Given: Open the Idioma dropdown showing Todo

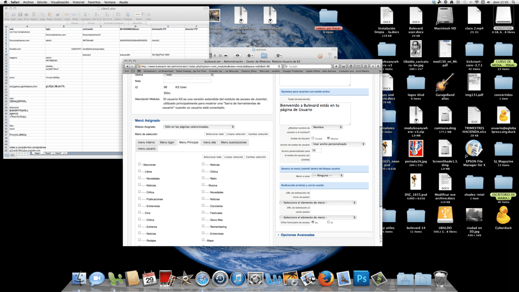Looking at the screenshot, I should coord(189,75).
